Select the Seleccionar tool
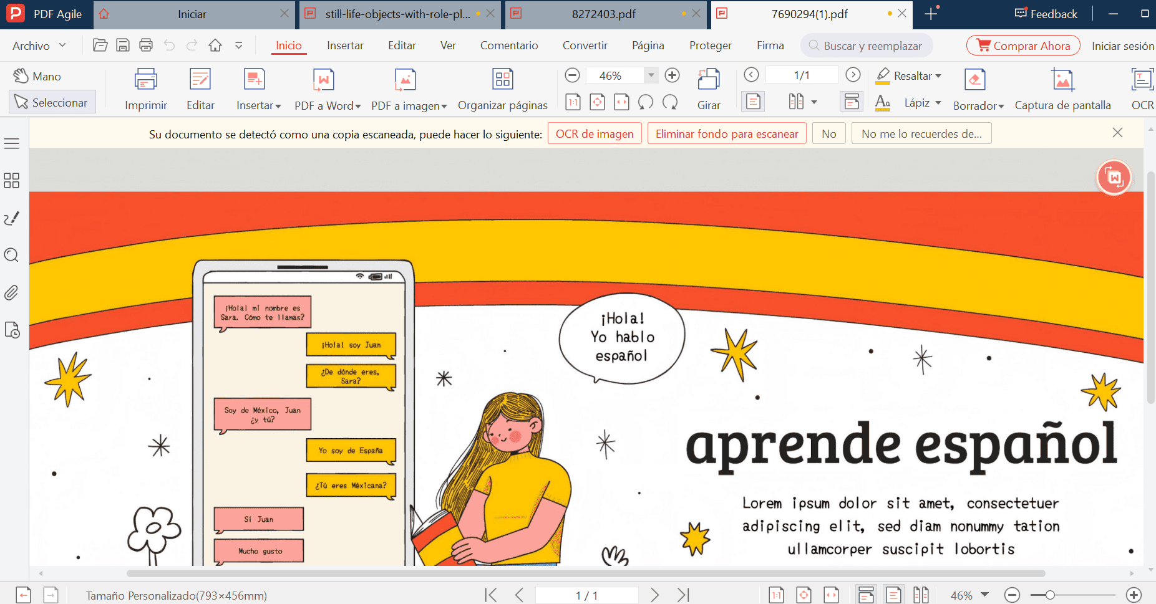The width and height of the screenshot is (1156, 604). pos(52,102)
